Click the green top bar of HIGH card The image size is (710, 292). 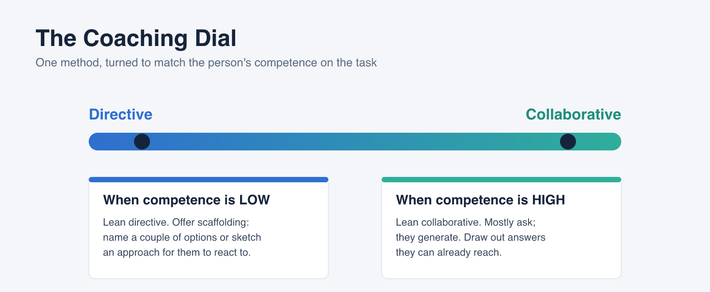pos(501,180)
